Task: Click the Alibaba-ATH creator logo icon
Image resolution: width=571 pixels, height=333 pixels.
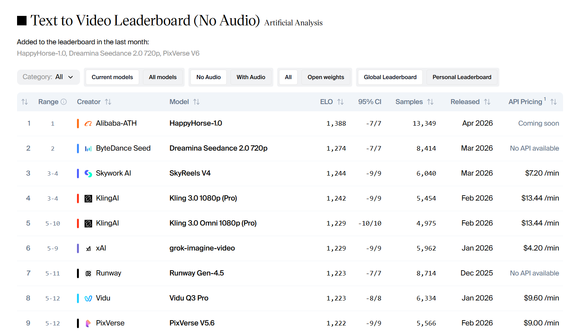Action: (x=88, y=123)
